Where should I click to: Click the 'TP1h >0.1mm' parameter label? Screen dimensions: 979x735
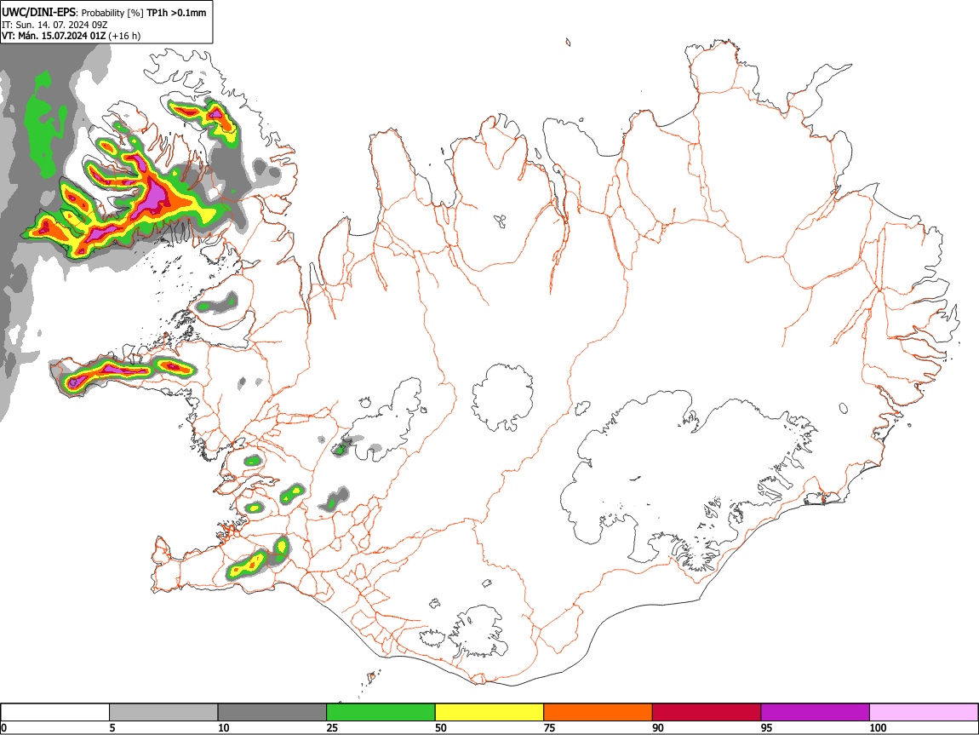click(176, 13)
